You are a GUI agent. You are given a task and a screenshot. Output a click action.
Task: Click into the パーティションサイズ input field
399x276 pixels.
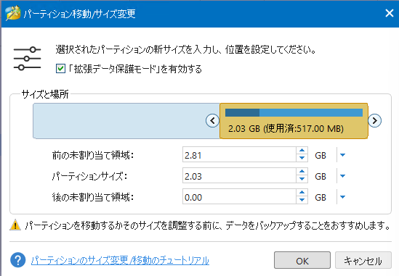pos(239,176)
